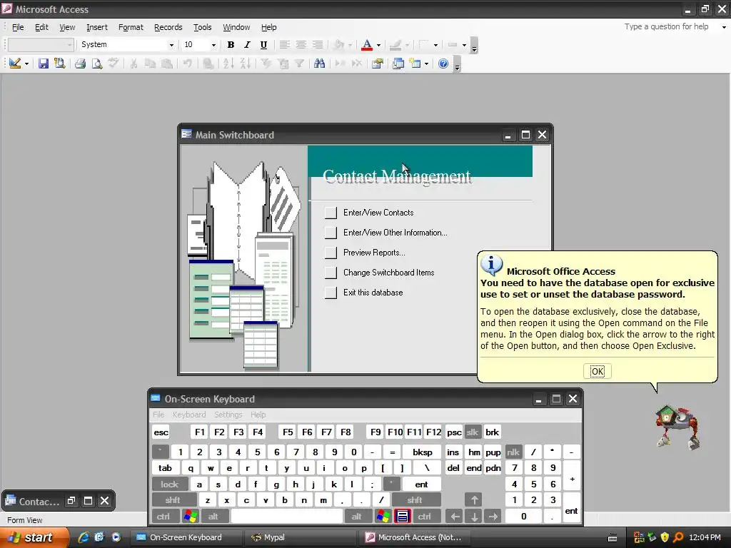Align text left in formatting toolbar
This screenshot has height=548, width=731.
tap(284, 45)
